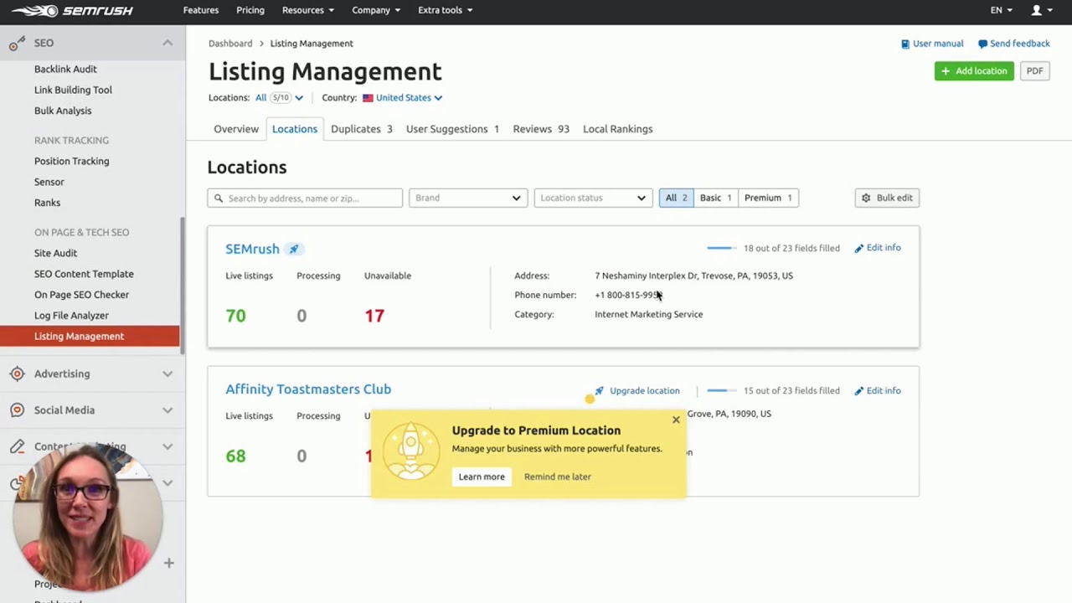Click the SEO section icon in sidebar
This screenshot has width=1072, height=603.
pyautogui.click(x=17, y=43)
